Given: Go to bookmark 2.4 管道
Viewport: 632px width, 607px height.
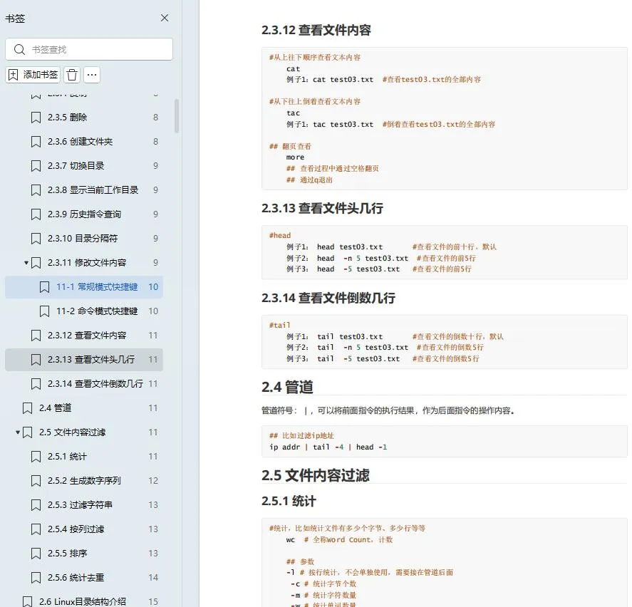Looking at the screenshot, I should pyautogui.click(x=84, y=408).
